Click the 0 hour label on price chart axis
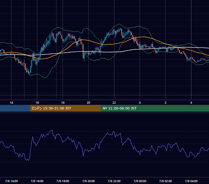This screenshot has height=184, width=209. tap(140, 103)
